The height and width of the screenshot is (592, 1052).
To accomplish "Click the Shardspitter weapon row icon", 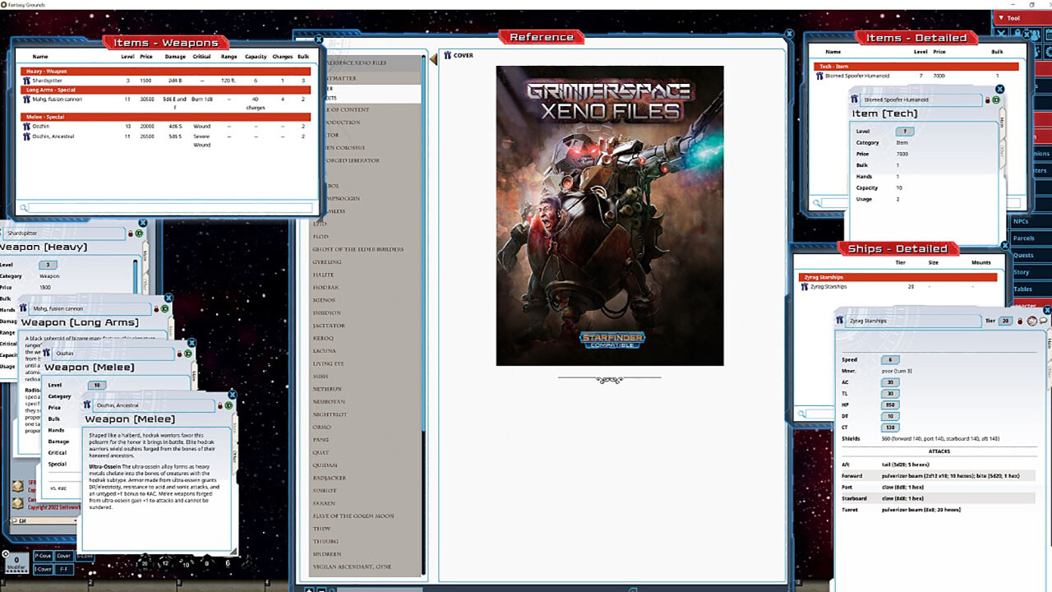I will (26, 81).
